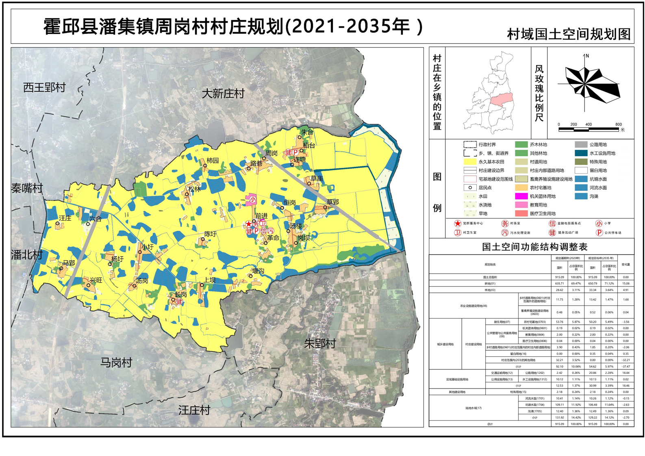The width and height of the screenshot is (645, 456).
Task: Click the 金融电信服务点 (信) legend icon
Action: [x=552, y=224]
